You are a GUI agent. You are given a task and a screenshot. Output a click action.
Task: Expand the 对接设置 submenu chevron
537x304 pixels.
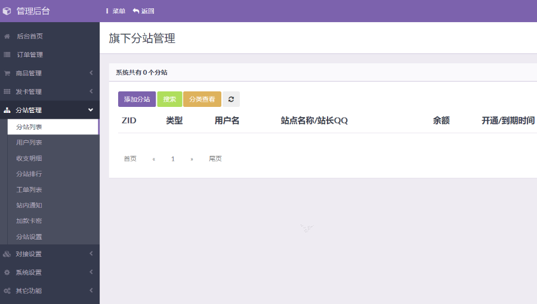click(91, 254)
